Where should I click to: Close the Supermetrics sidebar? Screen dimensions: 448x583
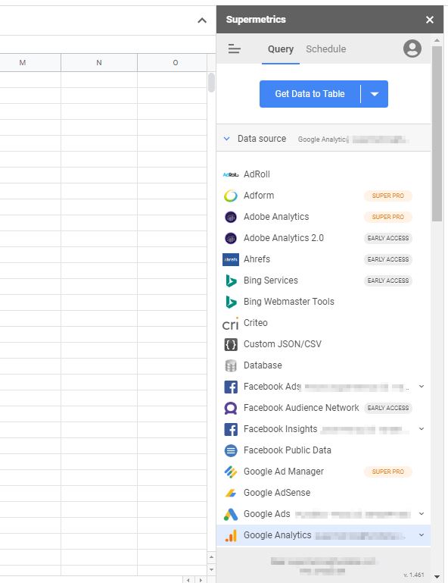pos(430,20)
